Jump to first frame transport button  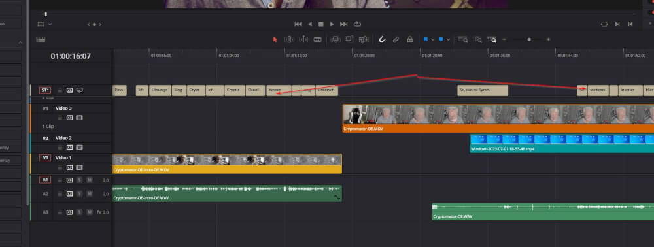coord(298,24)
